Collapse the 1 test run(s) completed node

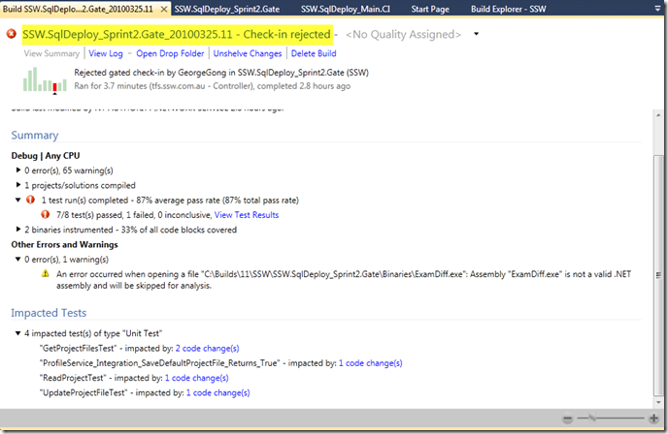(x=18, y=200)
